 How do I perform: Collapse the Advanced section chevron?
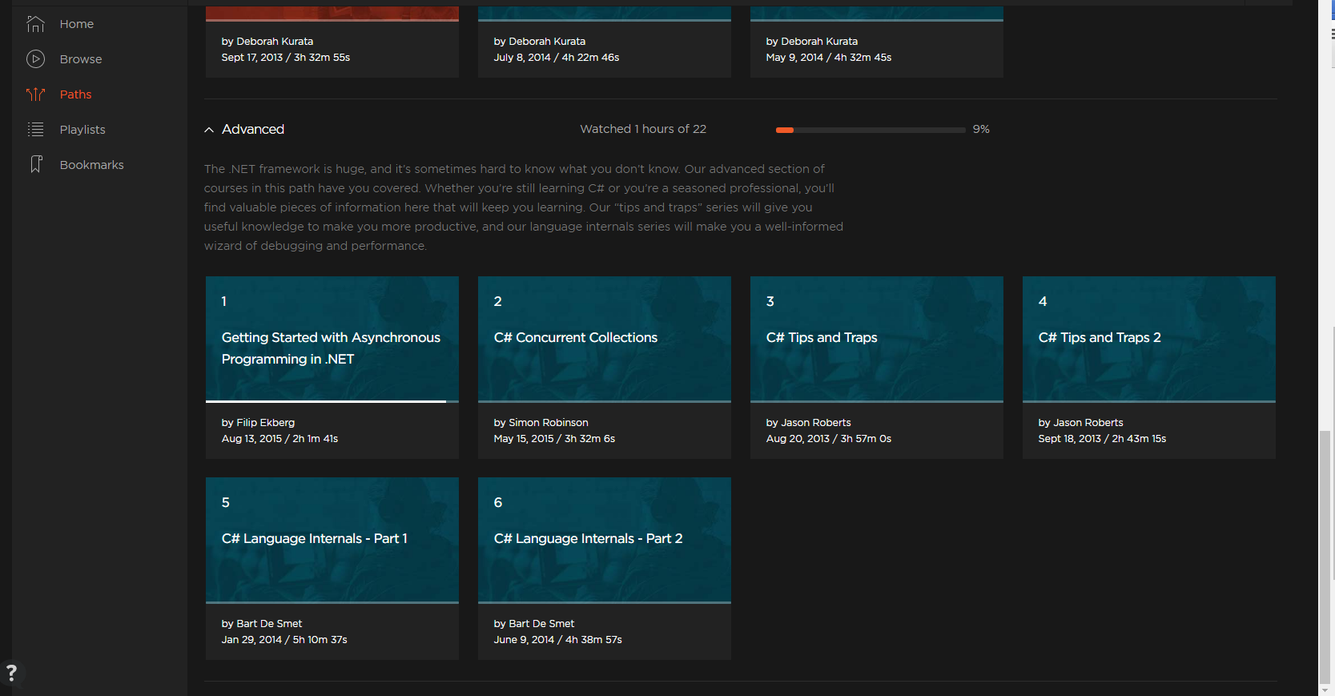(209, 130)
